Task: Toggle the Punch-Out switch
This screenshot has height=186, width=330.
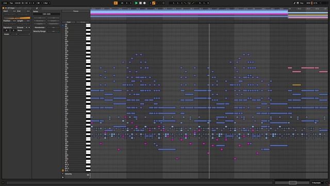Action: tap(193, 3)
